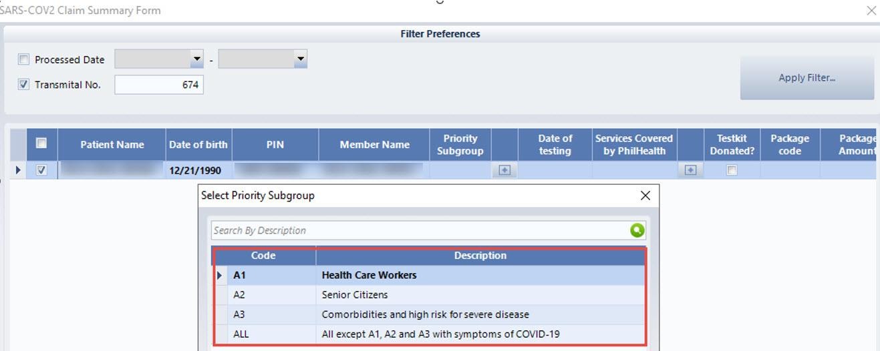
Task: Deselect the patient row checkbox
Action: click(x=41, y=170)
